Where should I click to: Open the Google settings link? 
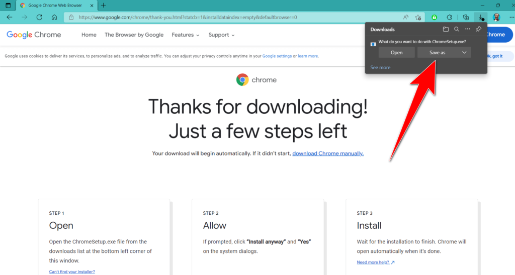277,56
